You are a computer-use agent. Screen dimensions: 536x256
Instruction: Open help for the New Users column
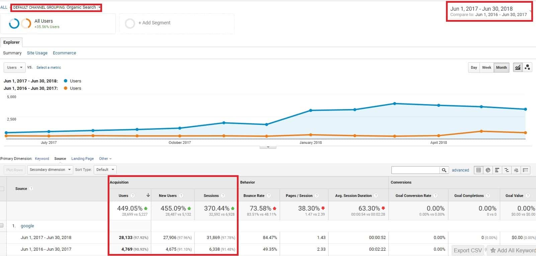[x=181, y=196]
